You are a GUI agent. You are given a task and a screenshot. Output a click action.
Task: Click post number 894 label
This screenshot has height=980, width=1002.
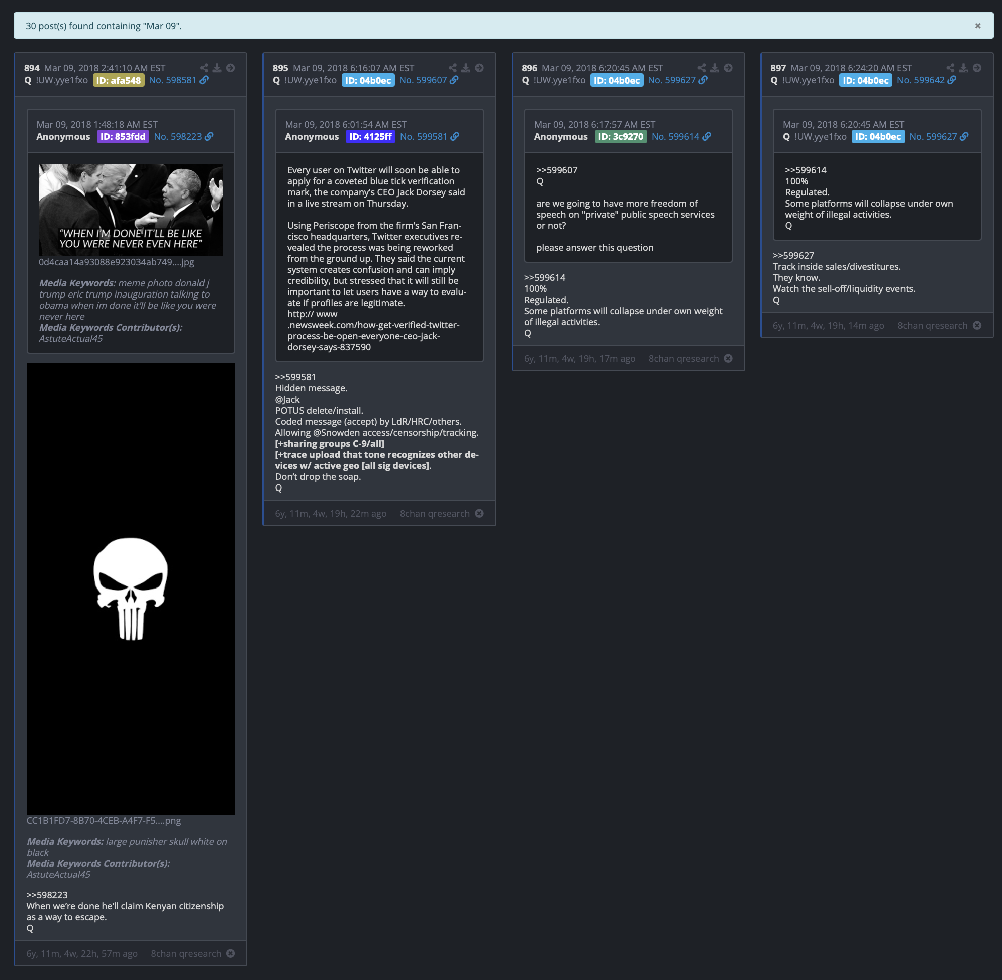(32, 68)
